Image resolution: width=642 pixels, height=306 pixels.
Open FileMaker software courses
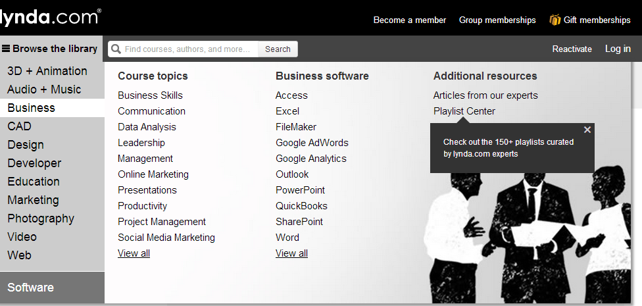click(x=296, y=127)
